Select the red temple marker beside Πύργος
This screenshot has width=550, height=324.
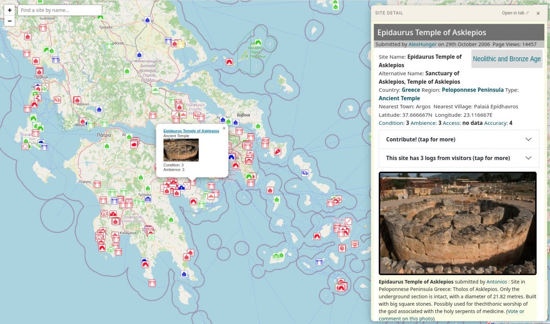click(97, 184)
